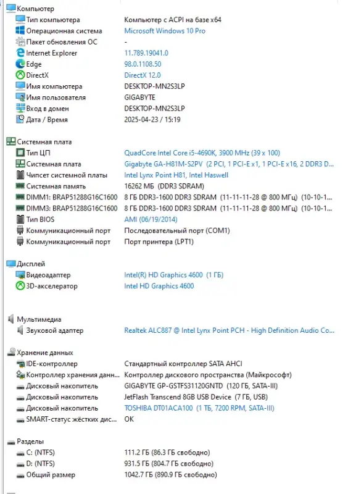Click the Тип BIOS chip icon
The image size is (356, 494).
(x=20, y=219)
